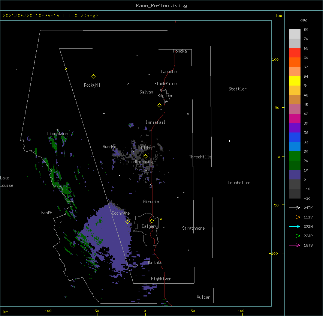Click the Airdrie label
Image resolution: width=323 pixels, height=316 pixels.
point(151,202)
